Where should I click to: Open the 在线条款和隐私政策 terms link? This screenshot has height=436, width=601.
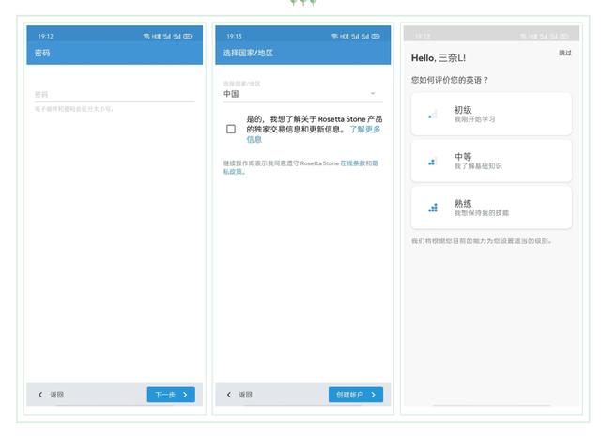(359, 163)
